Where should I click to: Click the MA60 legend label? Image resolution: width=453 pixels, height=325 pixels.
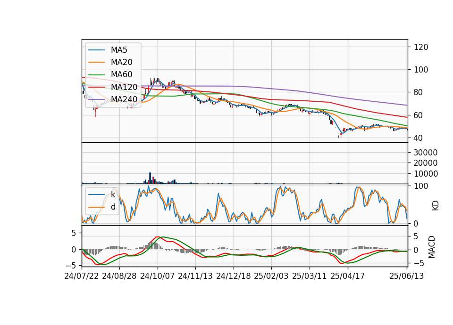pos(121,74)
